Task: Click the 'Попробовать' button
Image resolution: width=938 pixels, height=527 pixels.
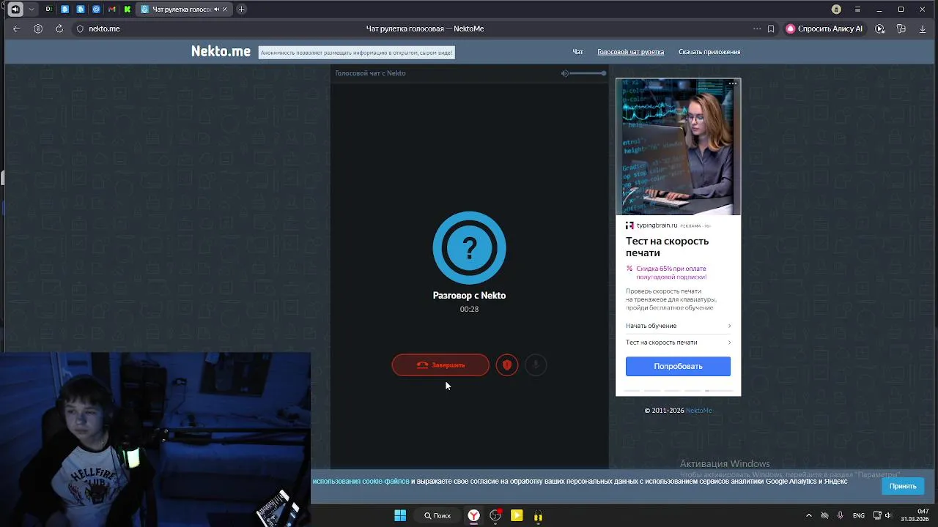Action: 678,366
